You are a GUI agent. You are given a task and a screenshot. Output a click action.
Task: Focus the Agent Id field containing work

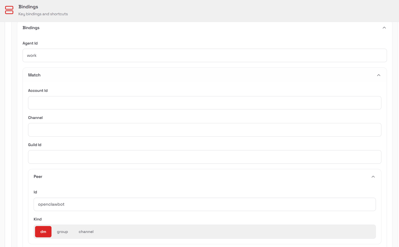pos(204,56)
